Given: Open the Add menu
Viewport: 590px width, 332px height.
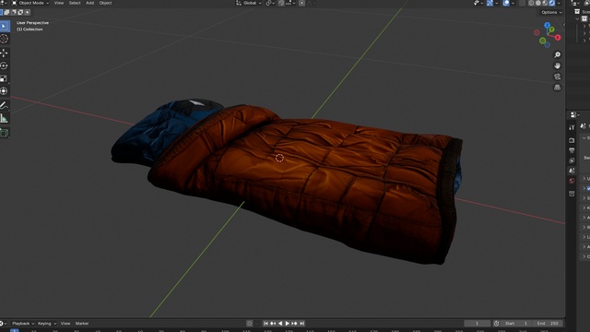Looking at the screenshot, I should tap(90, 3).
